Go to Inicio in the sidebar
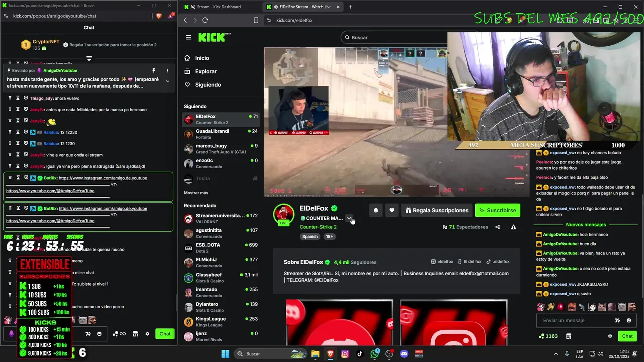Image resolution: width=644 pixels, height=362 pixels. coord(202,58)
